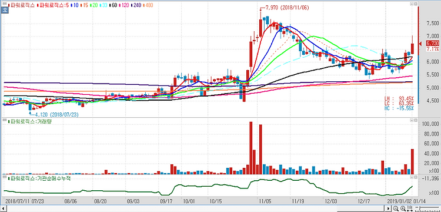Viewport: 441px width, 212px height.
Task: Click the scrollbar left arrow button
Action: (x=3, y=208)
